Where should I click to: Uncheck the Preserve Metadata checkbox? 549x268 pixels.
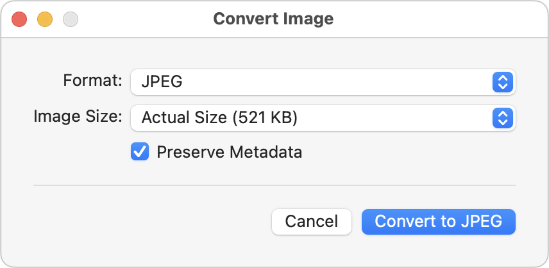point(139,152)
